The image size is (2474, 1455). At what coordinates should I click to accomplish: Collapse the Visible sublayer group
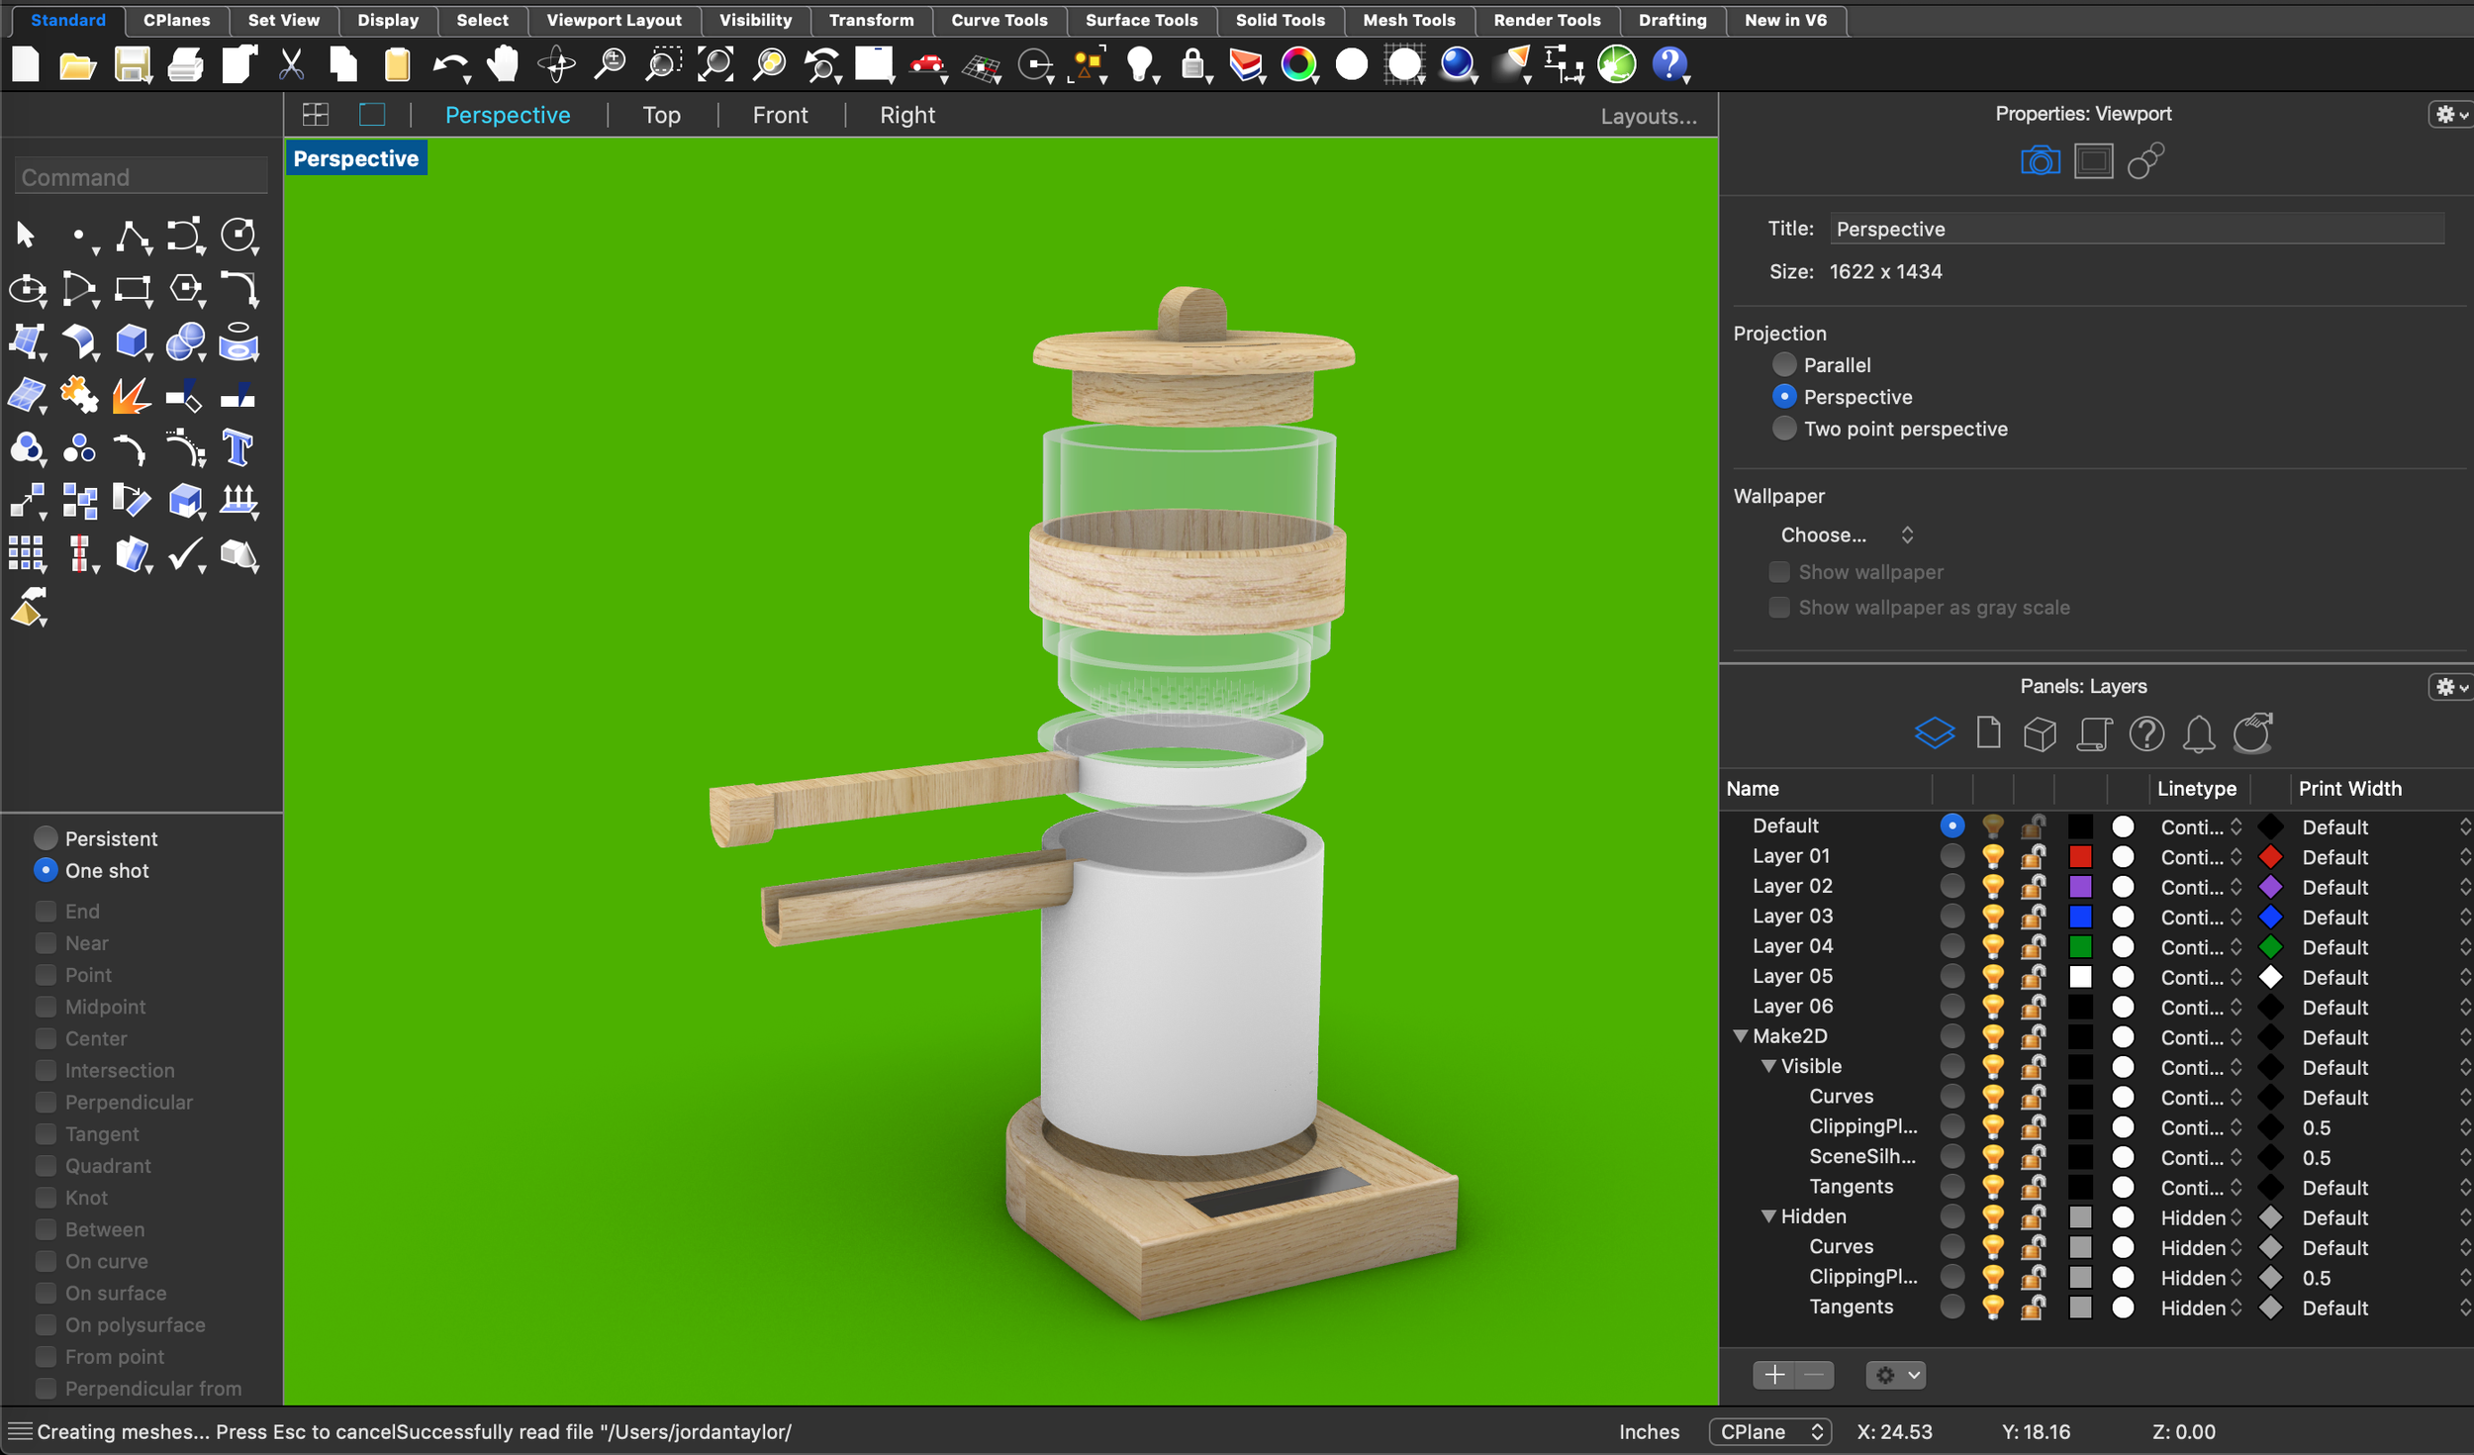coord(1768,1066)
